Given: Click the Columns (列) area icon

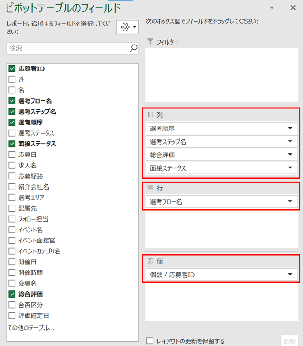Looking at the screenshot, I should [150, 115].
